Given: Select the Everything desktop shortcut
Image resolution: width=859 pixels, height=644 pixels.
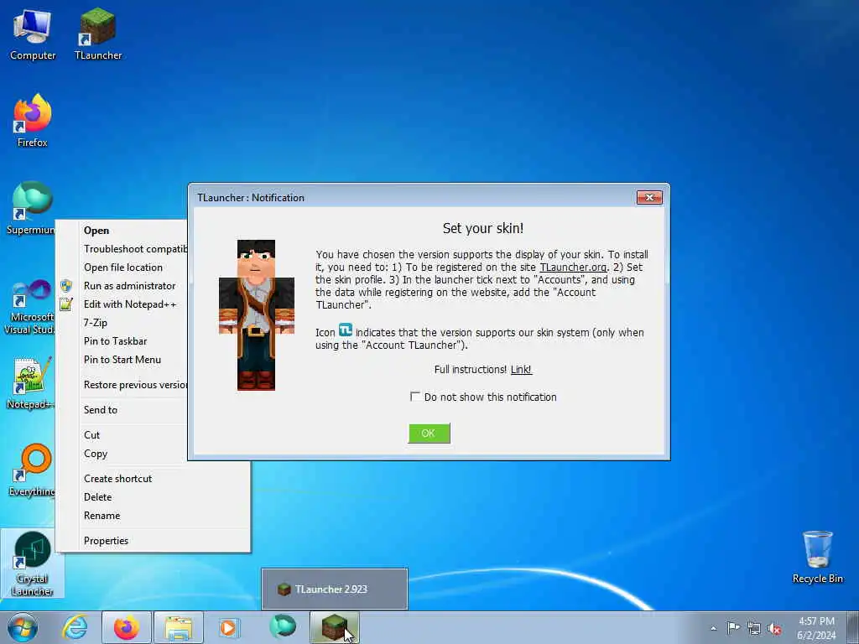Looking at the screenshot, I should (32, 470).
